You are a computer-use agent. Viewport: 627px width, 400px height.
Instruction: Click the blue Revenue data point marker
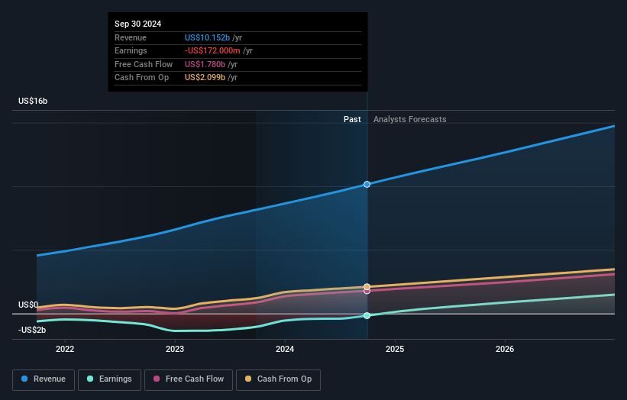coord(367,184)
